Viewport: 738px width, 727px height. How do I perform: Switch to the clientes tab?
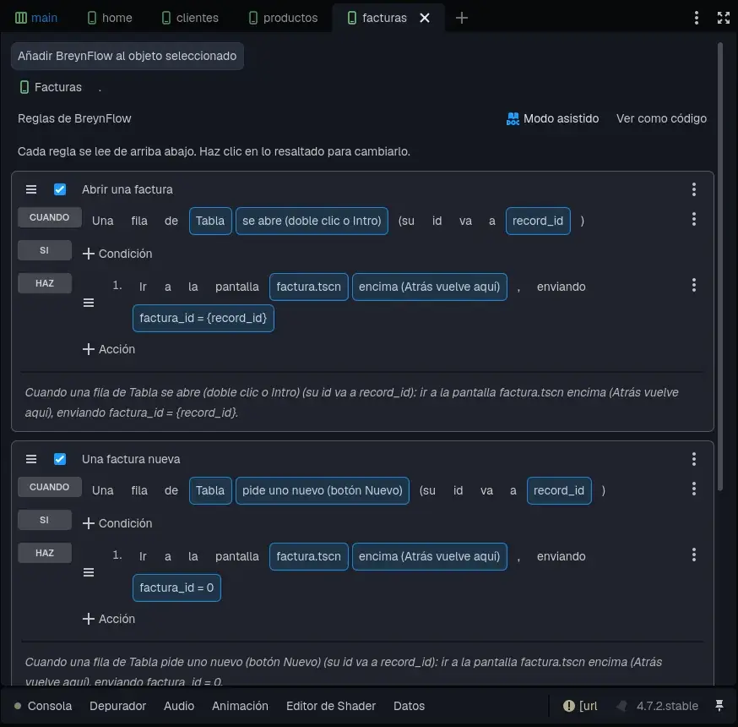tap(190, 18)
